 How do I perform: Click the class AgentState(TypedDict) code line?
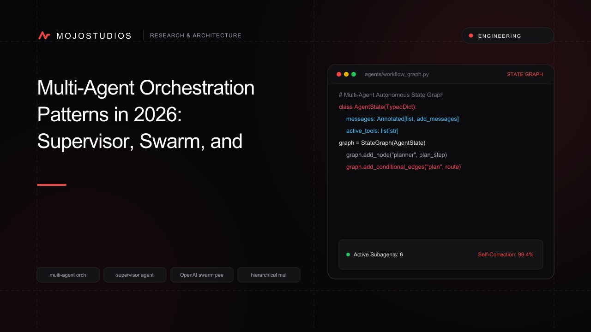coord(378,107)
